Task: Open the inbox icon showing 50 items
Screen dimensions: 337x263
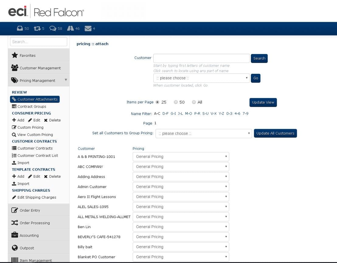Action: pyautogui.click(x=20, y=28)
